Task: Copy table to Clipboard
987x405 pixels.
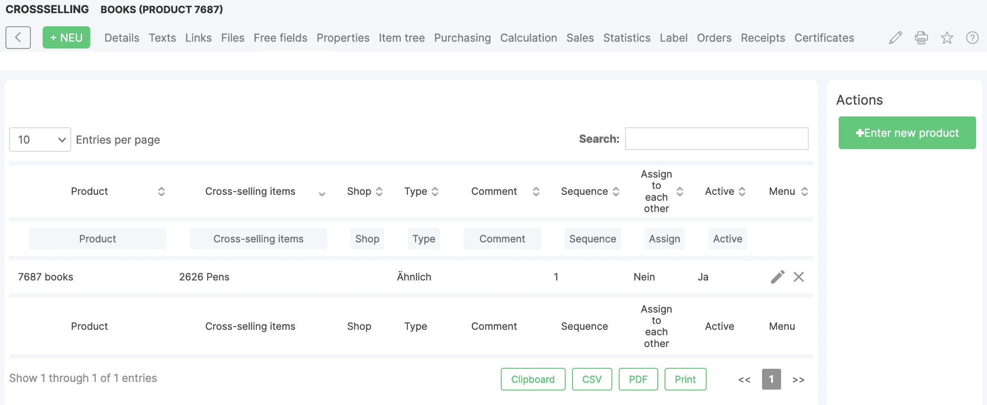Action: click(x=533, y=379)
